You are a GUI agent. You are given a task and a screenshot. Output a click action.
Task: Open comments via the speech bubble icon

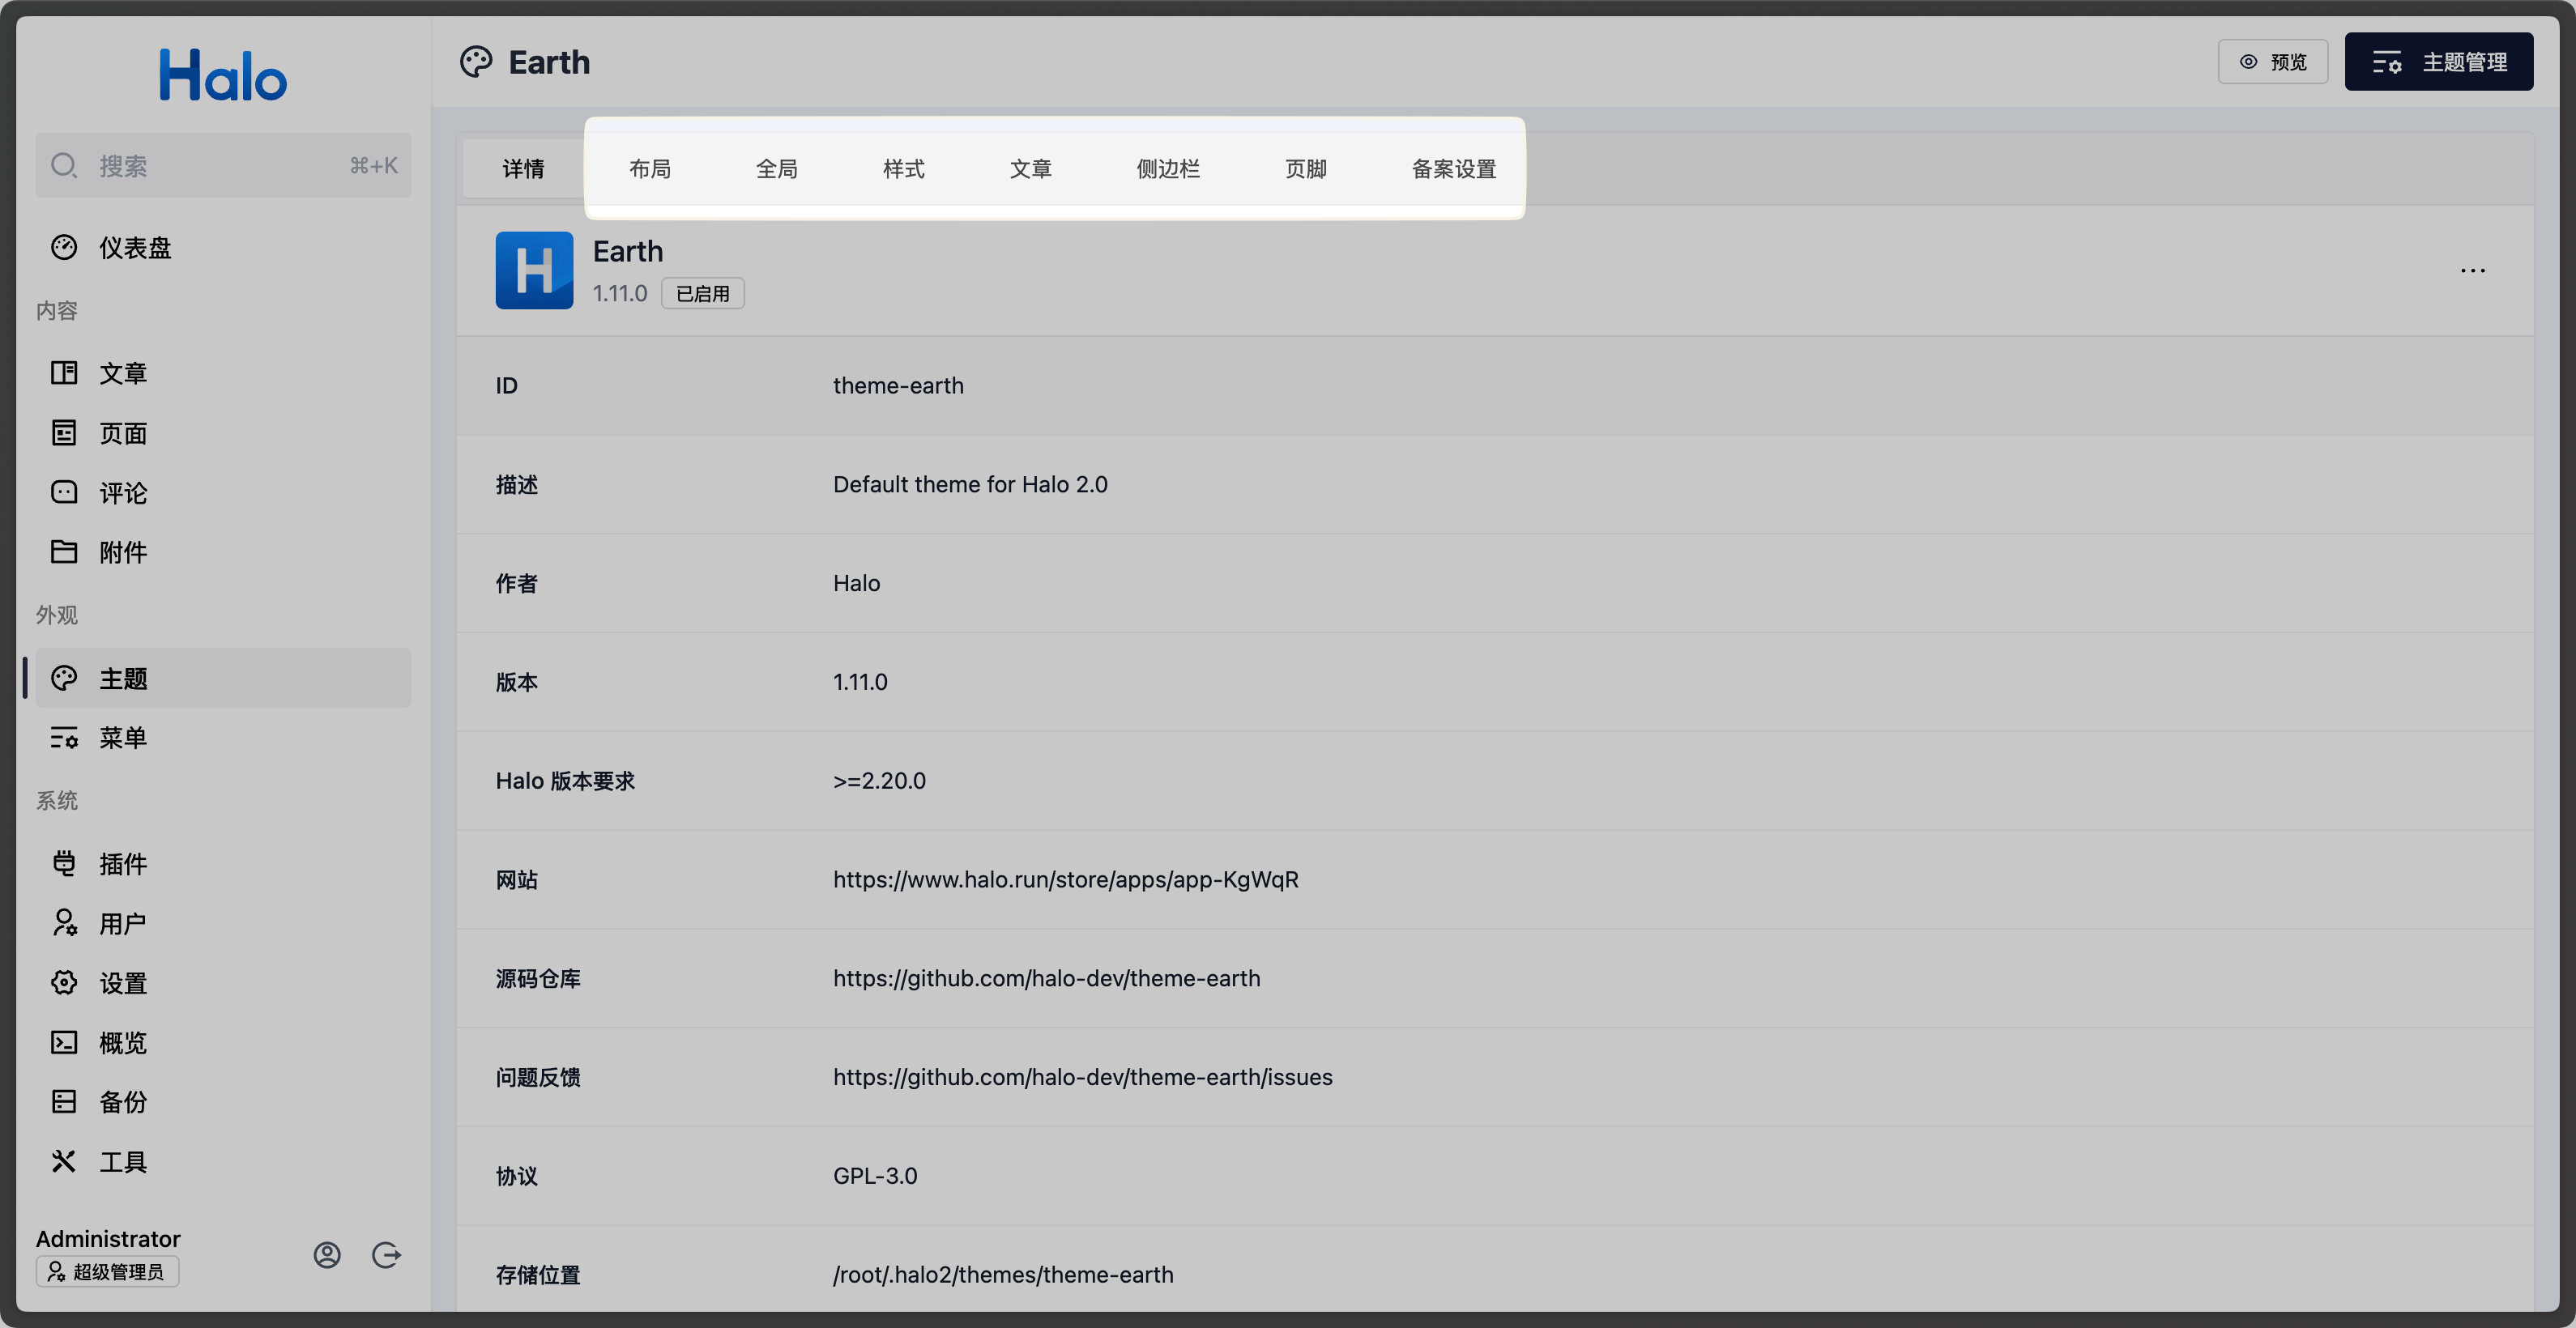tap(64, 492)
